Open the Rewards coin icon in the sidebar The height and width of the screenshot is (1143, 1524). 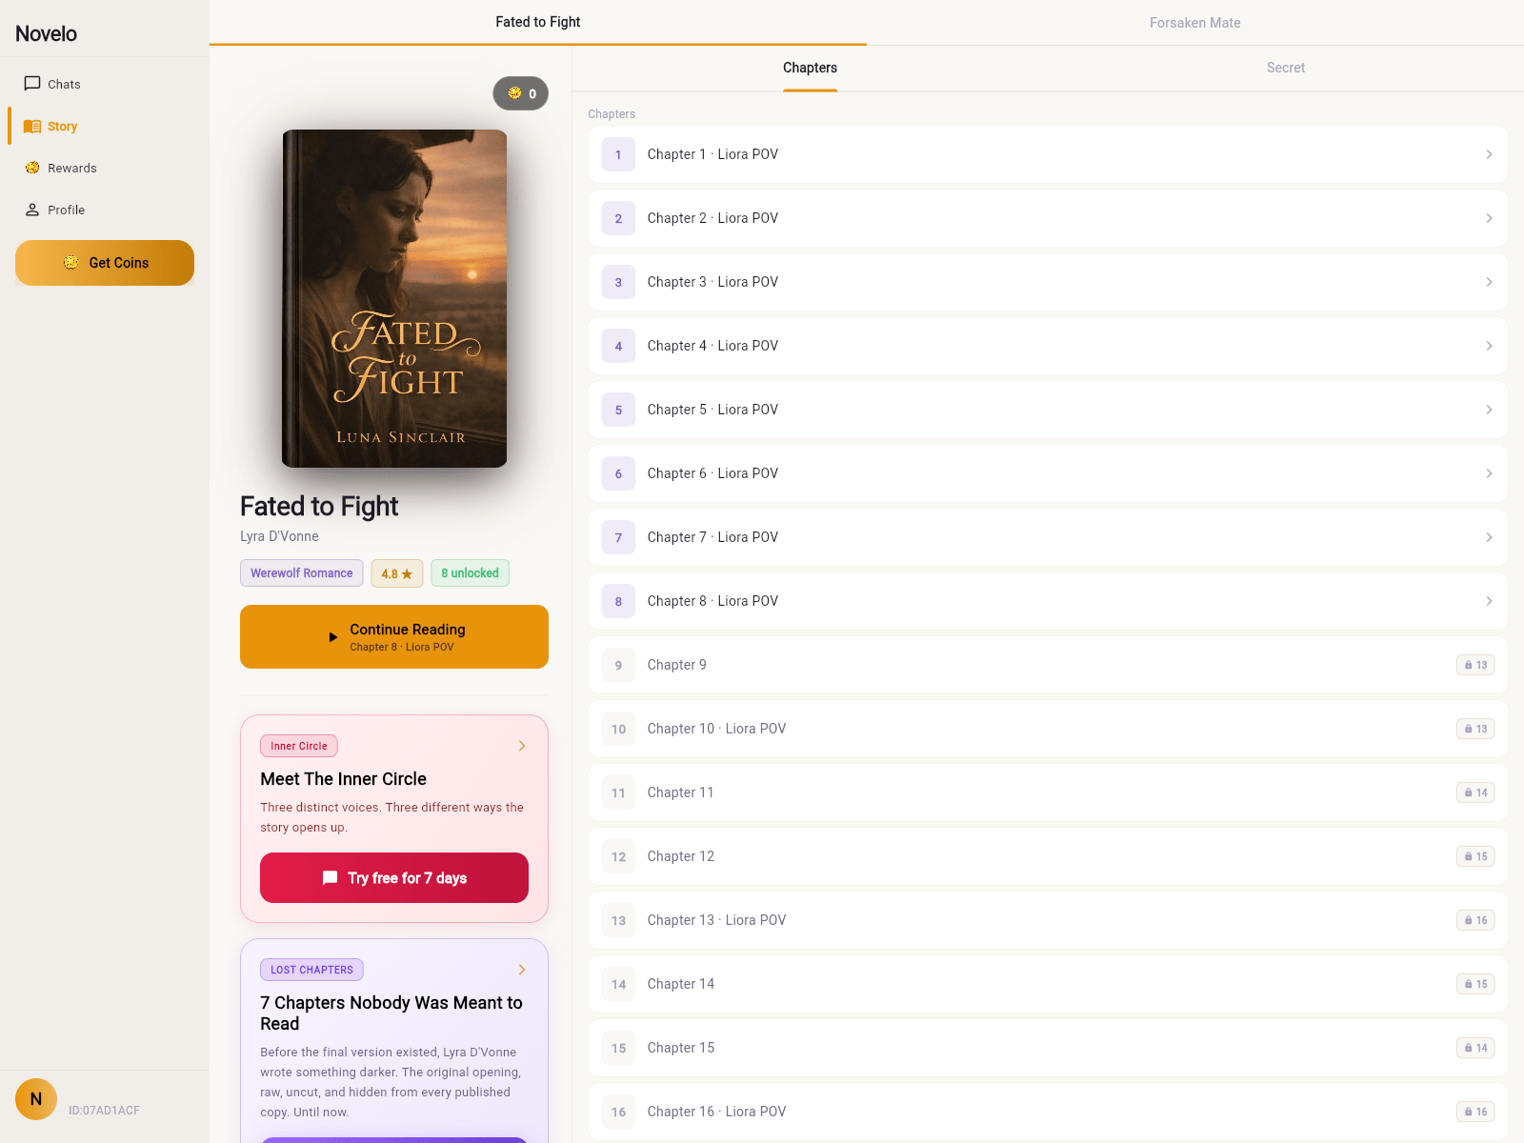(x=32, y=168)
